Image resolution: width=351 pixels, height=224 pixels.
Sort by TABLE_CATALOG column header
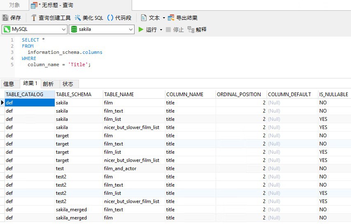[30, 95]
